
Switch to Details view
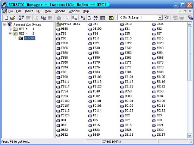pyautogui.click(x=103, y=18)
